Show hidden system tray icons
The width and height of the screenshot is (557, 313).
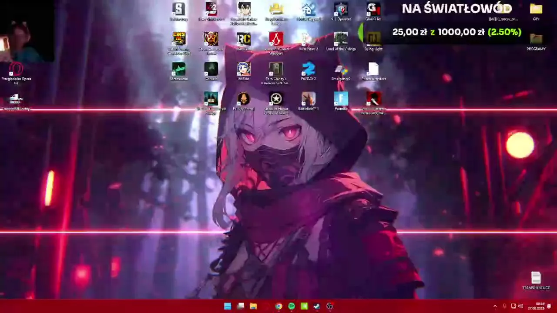[x=495, y=306]
